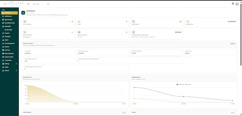Click the Bookings trend heading
This screenshot has width=242, height=116.
pos(136,77)
